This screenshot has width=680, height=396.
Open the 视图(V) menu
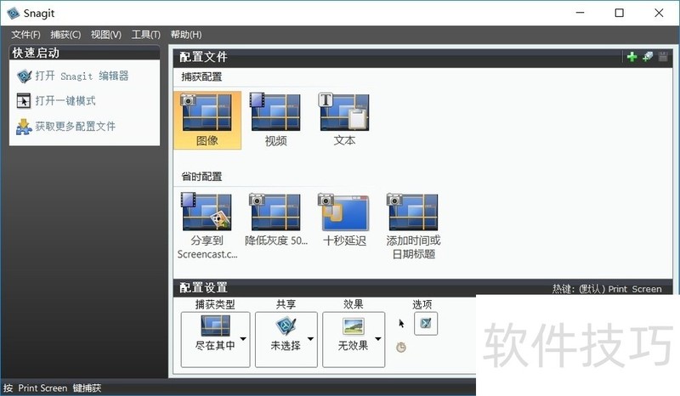point(105,35)
